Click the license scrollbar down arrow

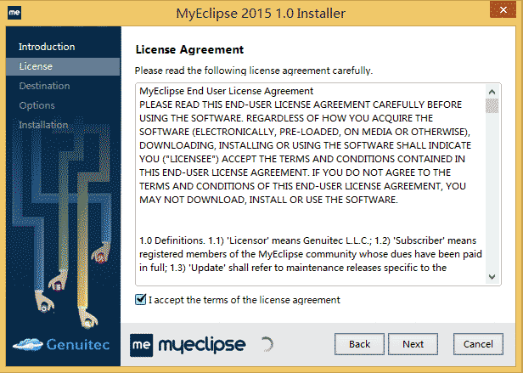pyautogui.click(x=492, y=276)
